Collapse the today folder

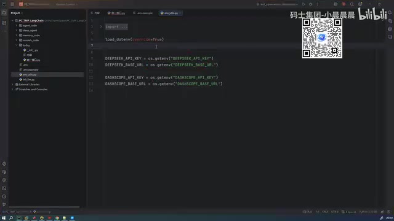[17, 45]
